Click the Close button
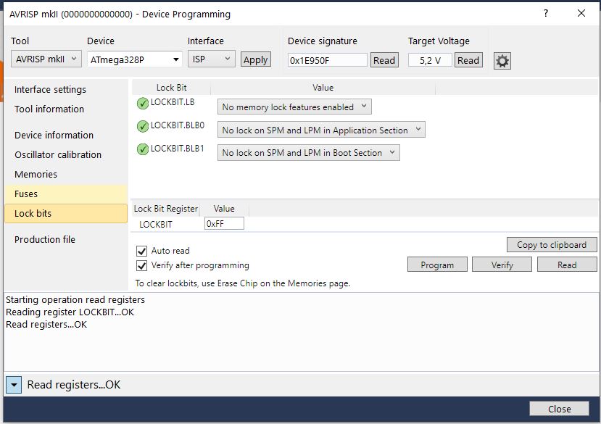This screenshot has height=424, width=601. click(x=559, y=409)
